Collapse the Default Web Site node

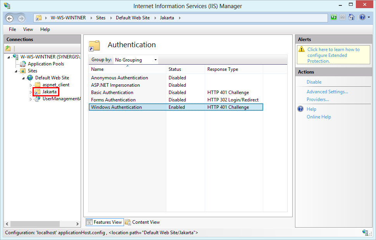pyautogui.click(x=24, y=77)
